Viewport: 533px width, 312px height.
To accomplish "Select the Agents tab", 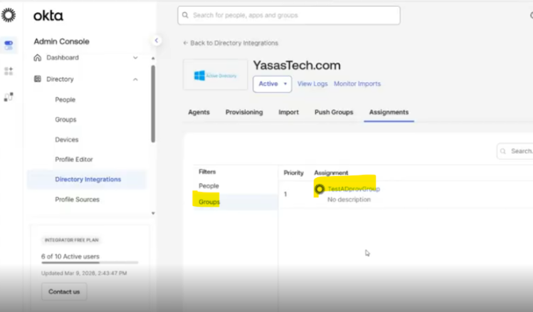I will click(x=199, y=112).
